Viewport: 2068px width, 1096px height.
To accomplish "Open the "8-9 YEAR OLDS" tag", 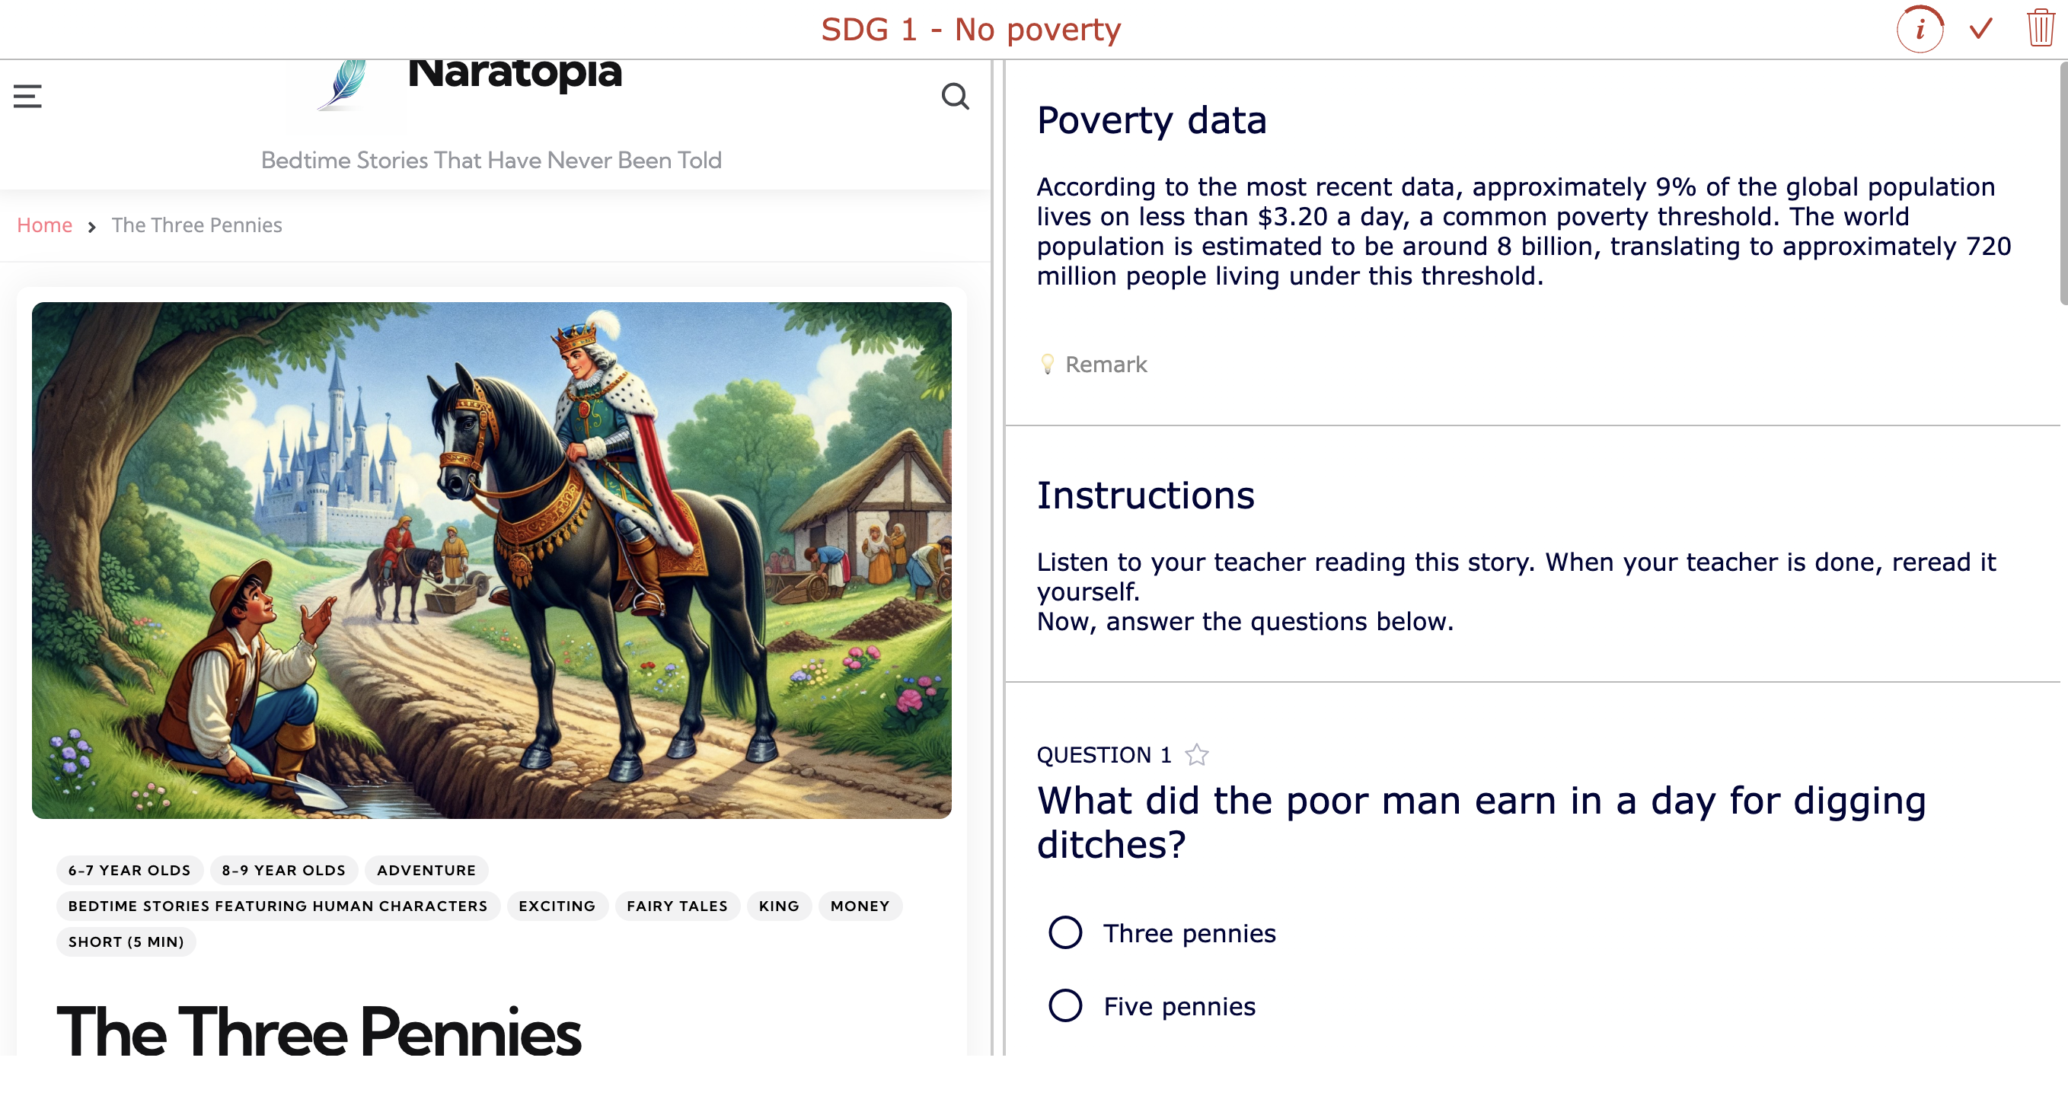I will (x=283, y=870).
